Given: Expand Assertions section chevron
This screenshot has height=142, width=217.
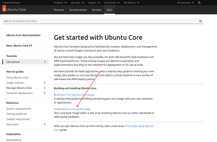Looking at the screenshot, I should tap(45, 124).
